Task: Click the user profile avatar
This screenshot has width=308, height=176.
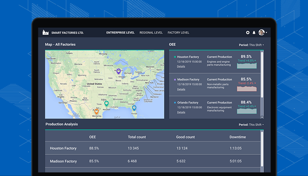Action: tap(261, 32)
